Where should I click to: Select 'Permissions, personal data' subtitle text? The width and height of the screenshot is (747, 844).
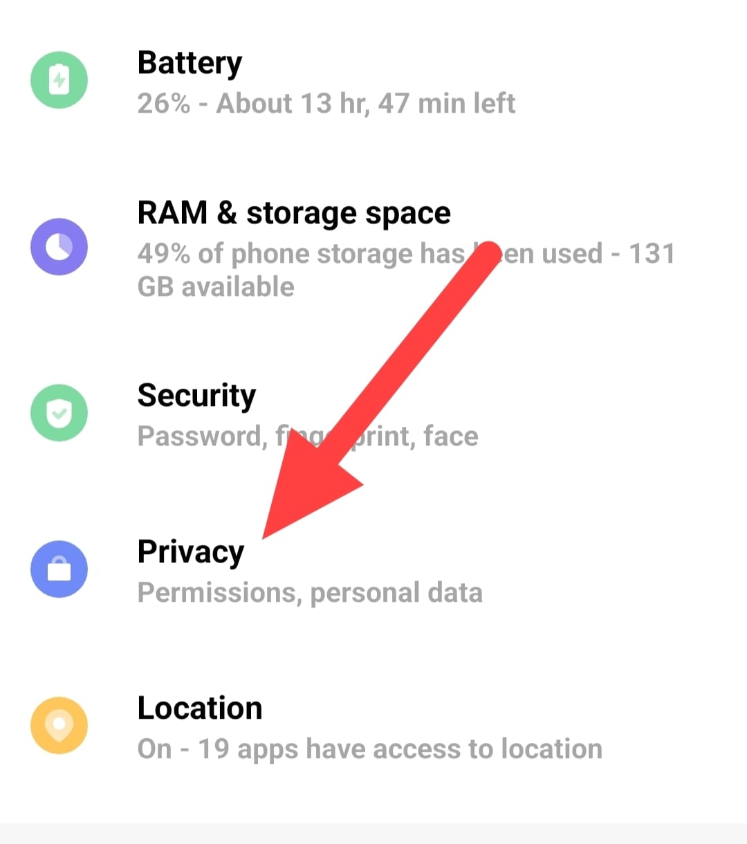pos(310,591)
